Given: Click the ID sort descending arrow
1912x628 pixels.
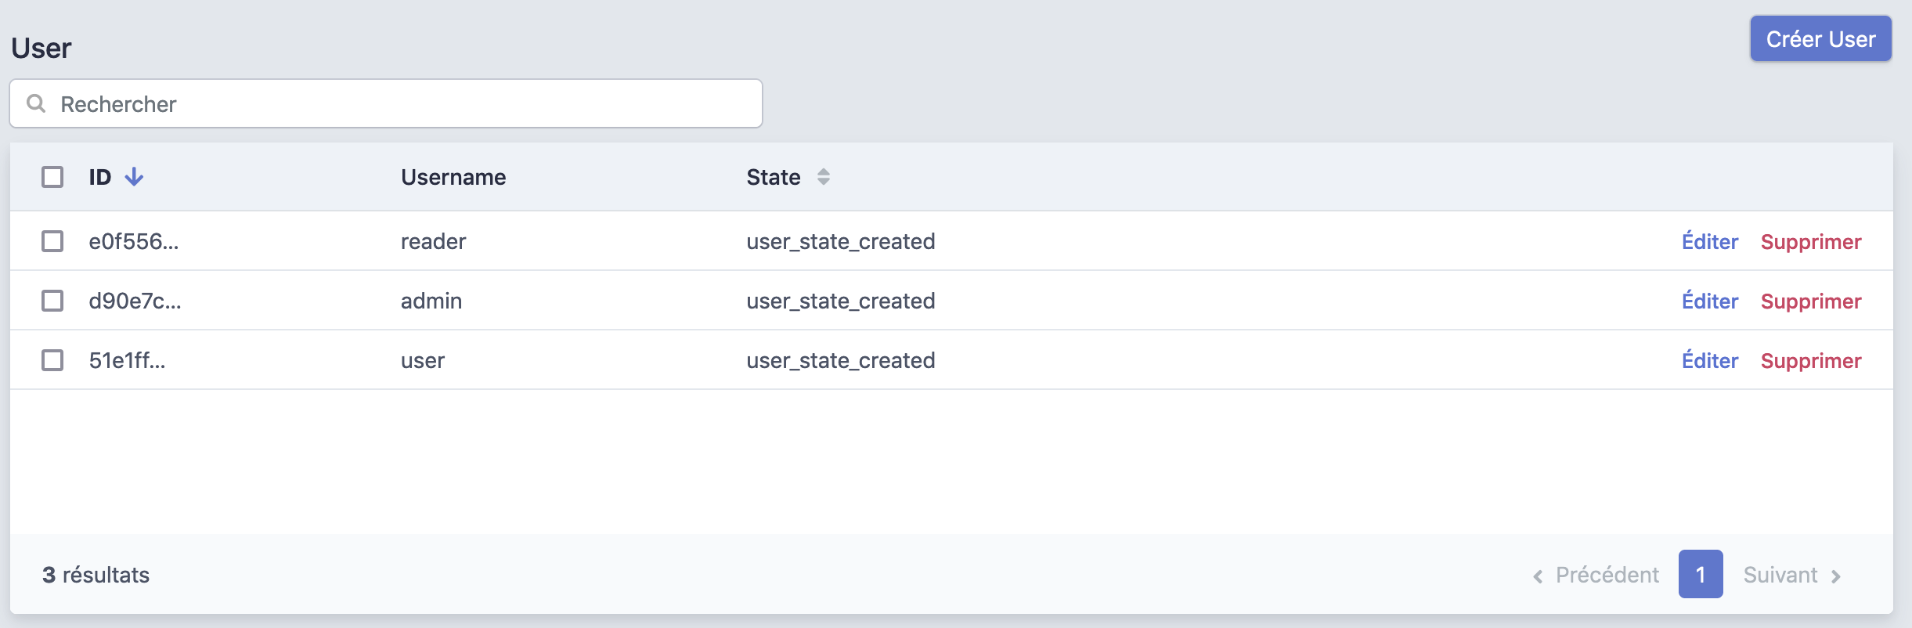Looking at the screenshot, I should [x=134, y=177].
